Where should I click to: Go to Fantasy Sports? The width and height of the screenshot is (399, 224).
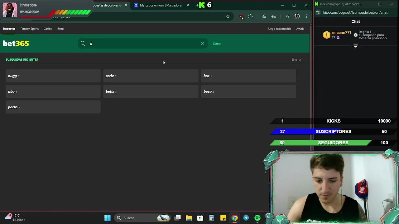(x=30, y=29)
